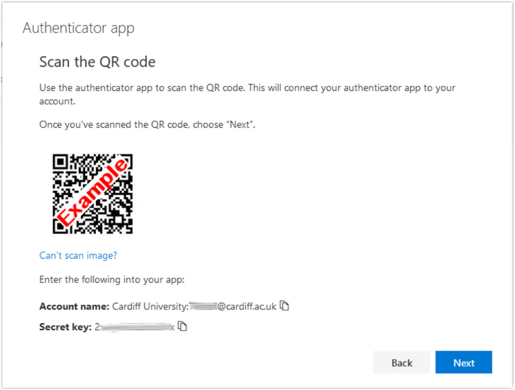Copy the Account name value icon
This screenshot has height=390, width=515.
click(x=284, y=306)
